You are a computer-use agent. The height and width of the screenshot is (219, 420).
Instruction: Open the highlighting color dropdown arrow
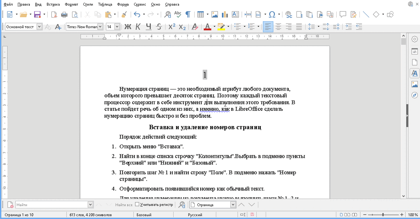click(x=228, y=27)
